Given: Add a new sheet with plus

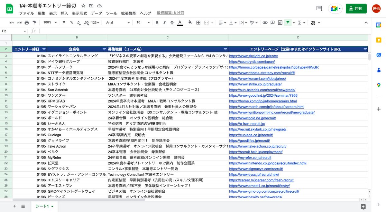Looking at the screenshot, I should (14, 206).
